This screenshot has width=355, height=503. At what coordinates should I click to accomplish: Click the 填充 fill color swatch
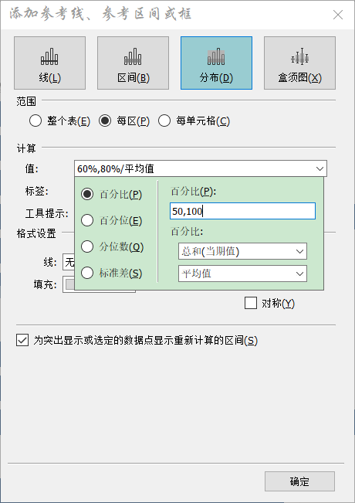tap(70, 284)
